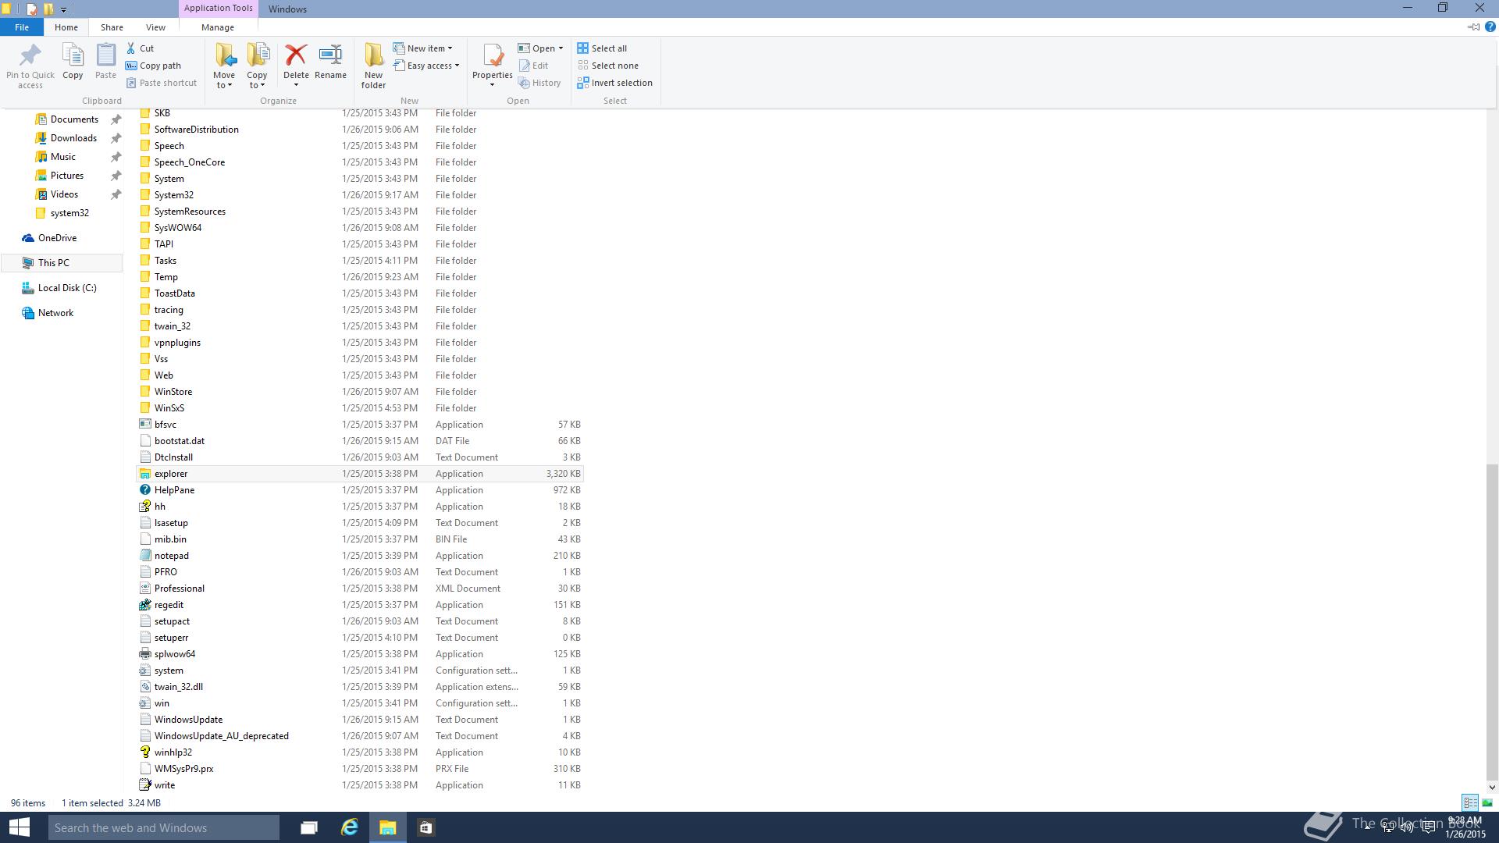Select OneDrive in navigation pane
Screen dimensions: 1499x843
(x=57, y=238)
